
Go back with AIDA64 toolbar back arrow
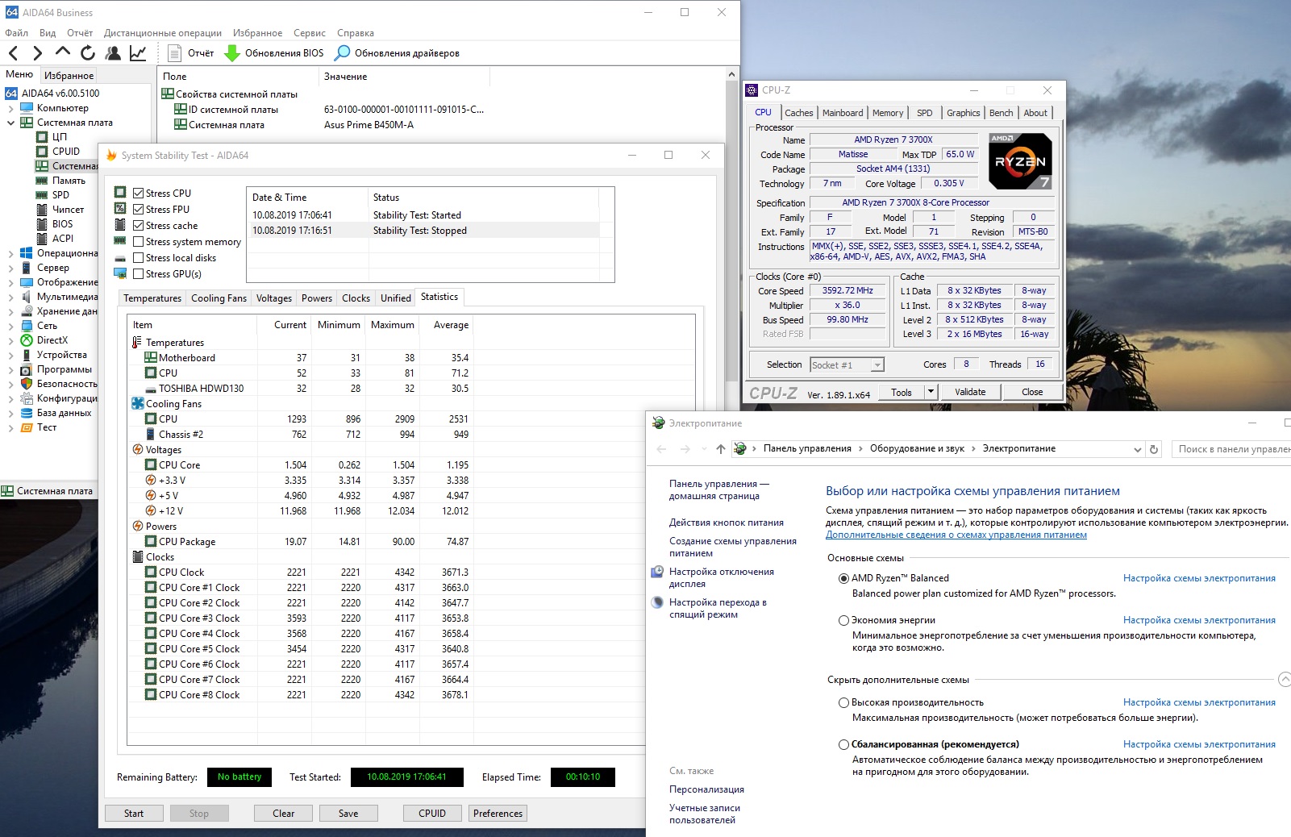pos(14,53)
